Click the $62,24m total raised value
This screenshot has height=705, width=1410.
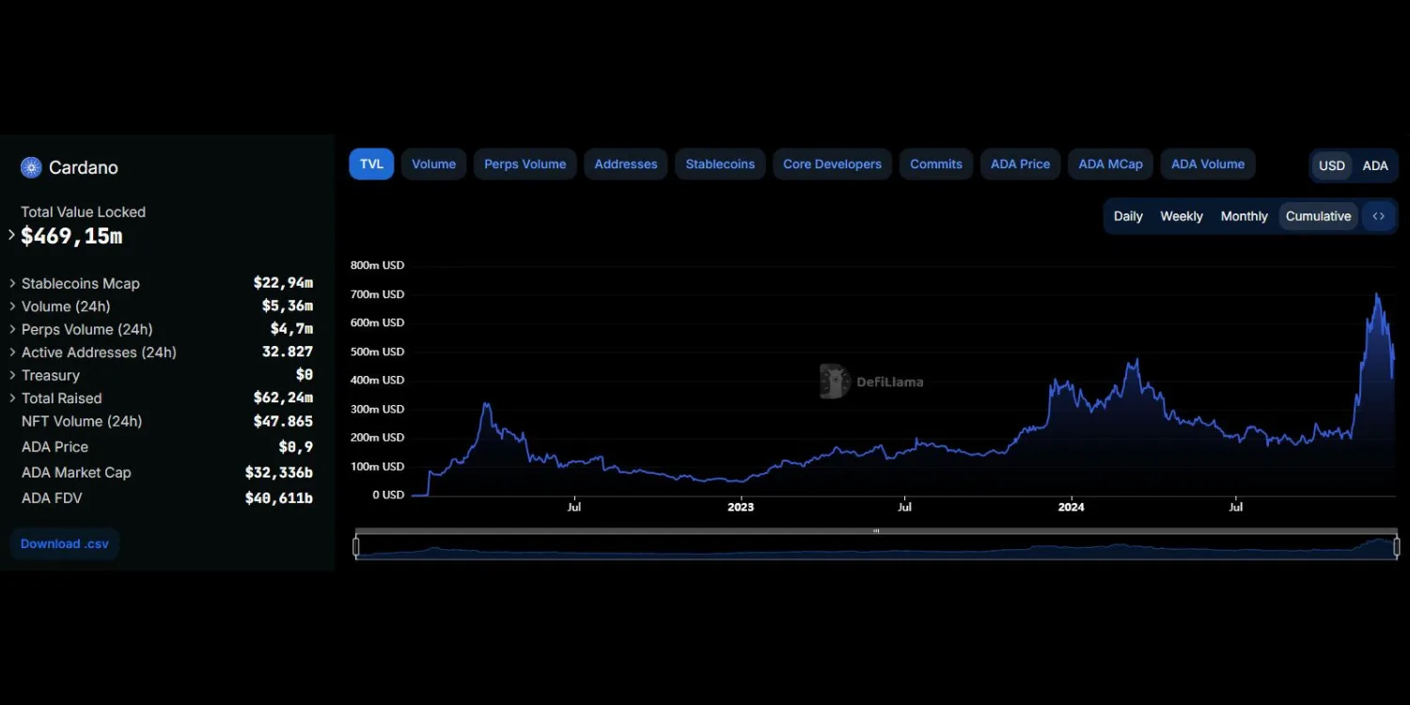point(283,399)
